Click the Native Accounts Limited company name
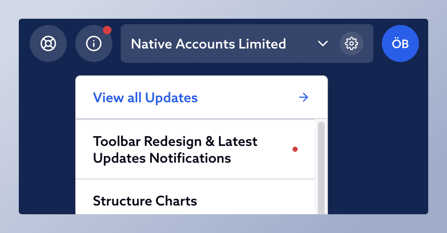 tap(208, 44)
